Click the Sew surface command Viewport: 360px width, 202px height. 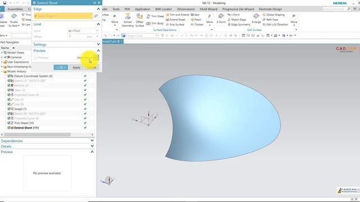195,15
